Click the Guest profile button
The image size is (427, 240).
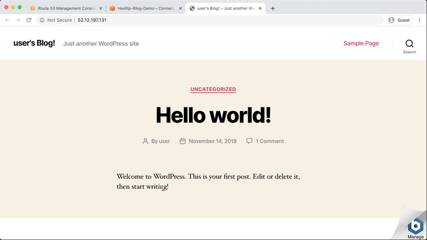[400, 20]
